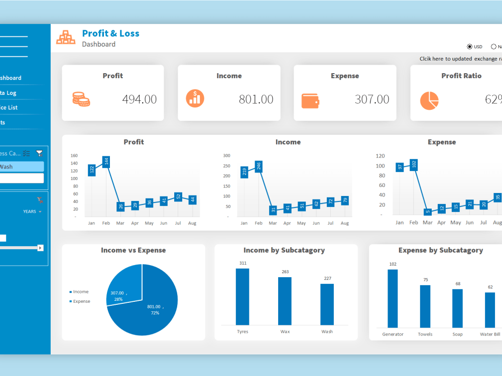Image resolution: width=502 pixels, height=376 pixels.
Task: Click the 307.00 expense value
Action: point(371,99)
